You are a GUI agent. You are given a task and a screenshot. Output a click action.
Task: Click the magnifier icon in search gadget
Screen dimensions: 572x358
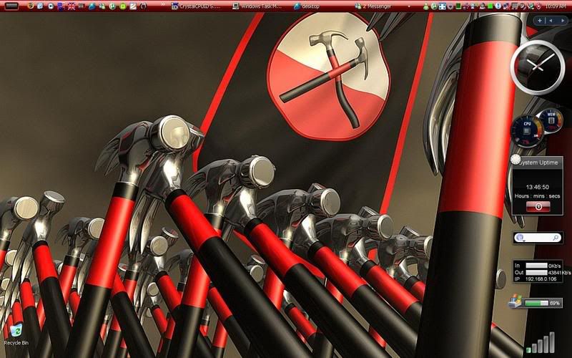(x=556, y=238)
